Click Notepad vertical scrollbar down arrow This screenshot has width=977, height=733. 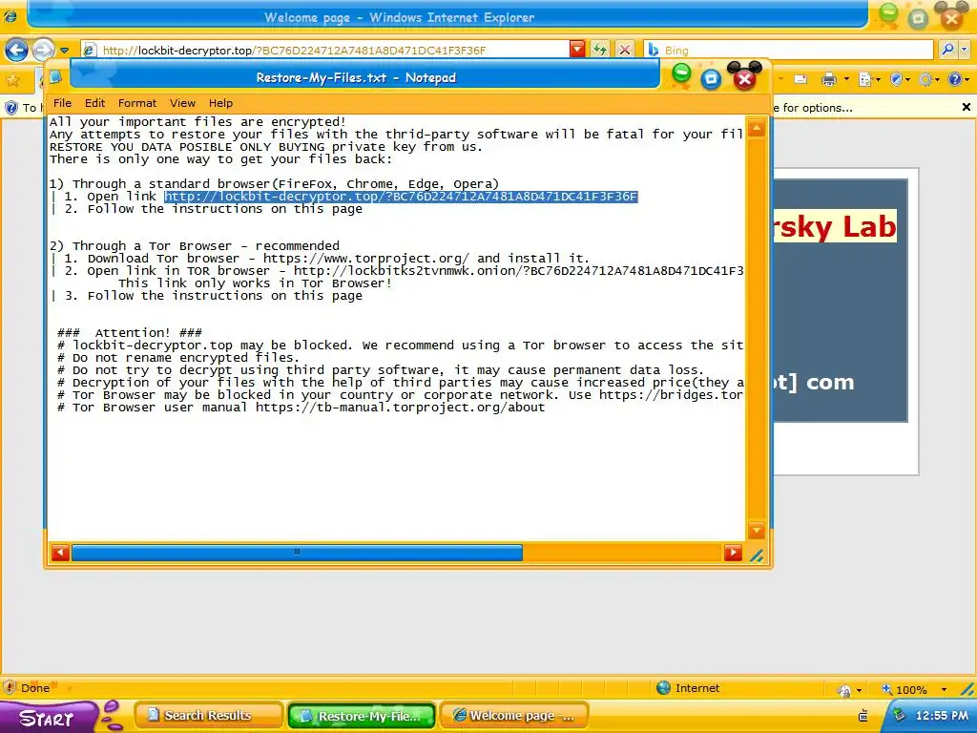tap(757, 531)
